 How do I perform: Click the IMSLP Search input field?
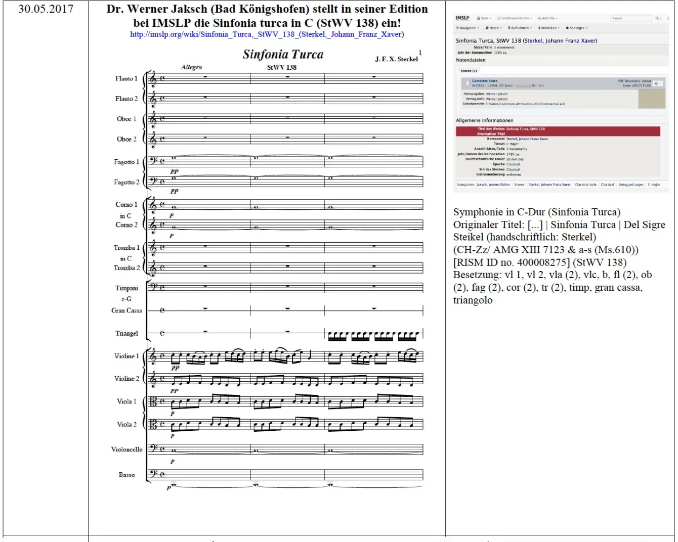631,18
